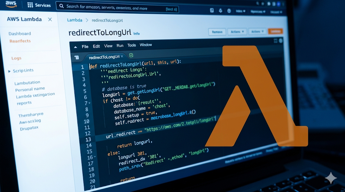The image size is (345, 192).
Task: Add a new tab with green plus icon
Action: tap(131, 55)
